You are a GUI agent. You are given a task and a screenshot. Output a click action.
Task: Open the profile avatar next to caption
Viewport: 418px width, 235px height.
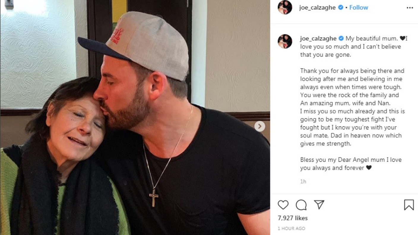(285, 41)
